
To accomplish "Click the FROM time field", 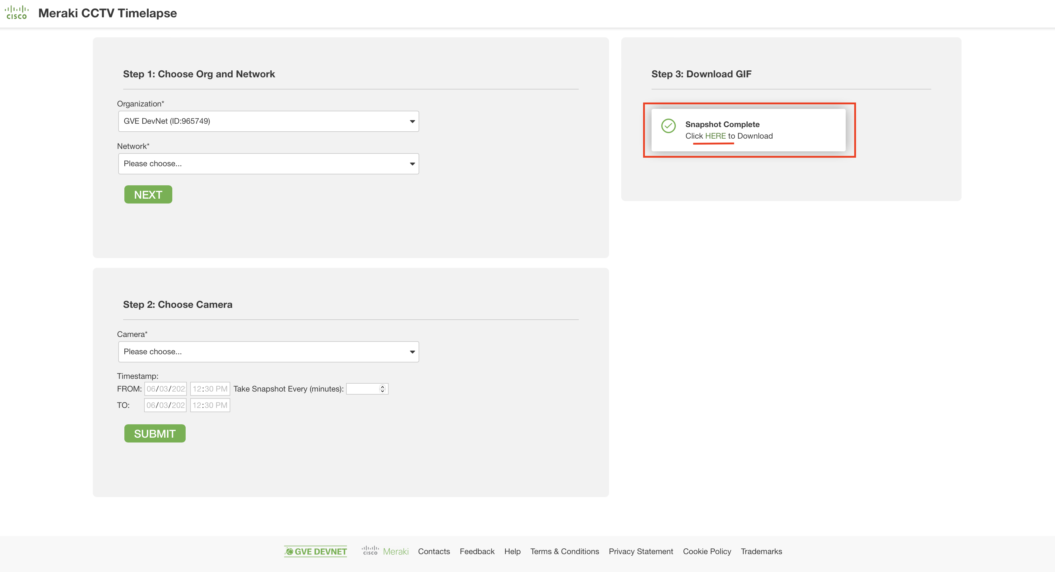I will (x=210, y=389).
